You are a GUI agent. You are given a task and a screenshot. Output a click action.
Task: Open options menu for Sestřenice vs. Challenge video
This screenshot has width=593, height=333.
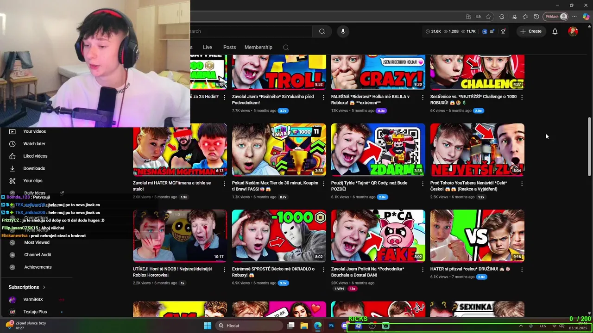coord(522,97)
